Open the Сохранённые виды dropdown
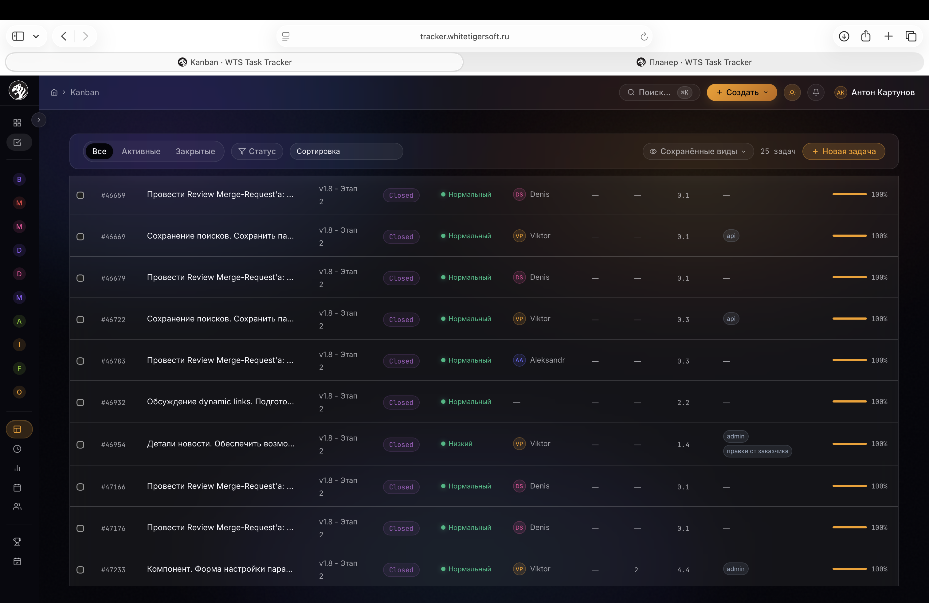This screenshot has width=929, height=603. pyautogui.click(x=698, y=151)
